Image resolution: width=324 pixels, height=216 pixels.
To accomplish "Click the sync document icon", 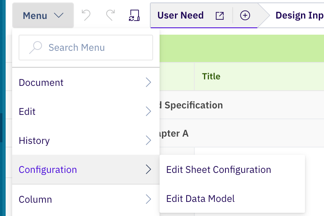I will [x=134, y=15].
